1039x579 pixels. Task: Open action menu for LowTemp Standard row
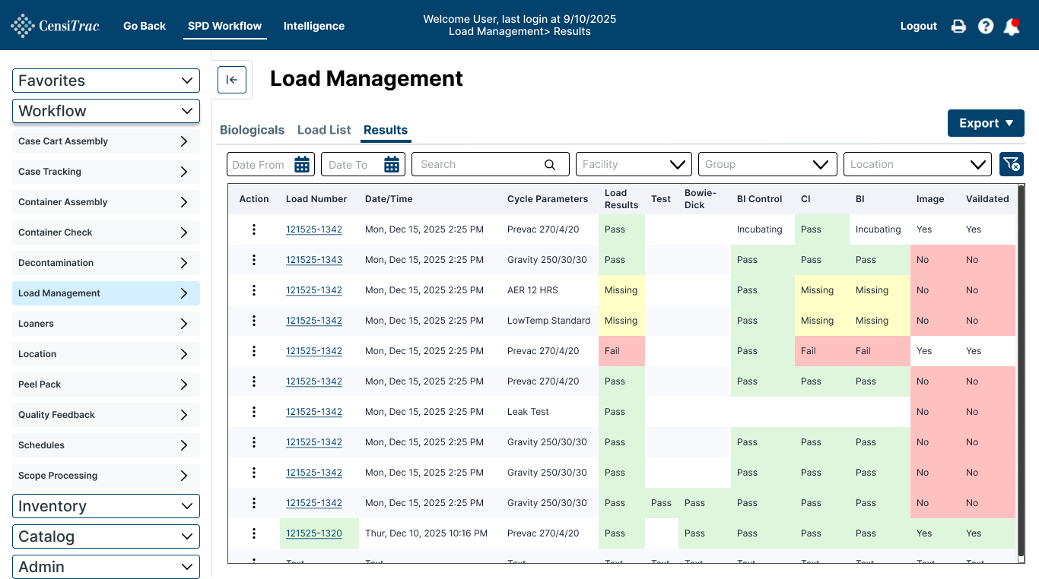[254, 321]
